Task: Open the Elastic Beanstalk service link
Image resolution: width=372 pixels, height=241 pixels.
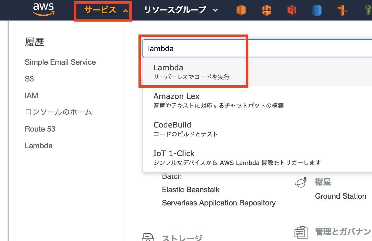Action: pos(191,190)
